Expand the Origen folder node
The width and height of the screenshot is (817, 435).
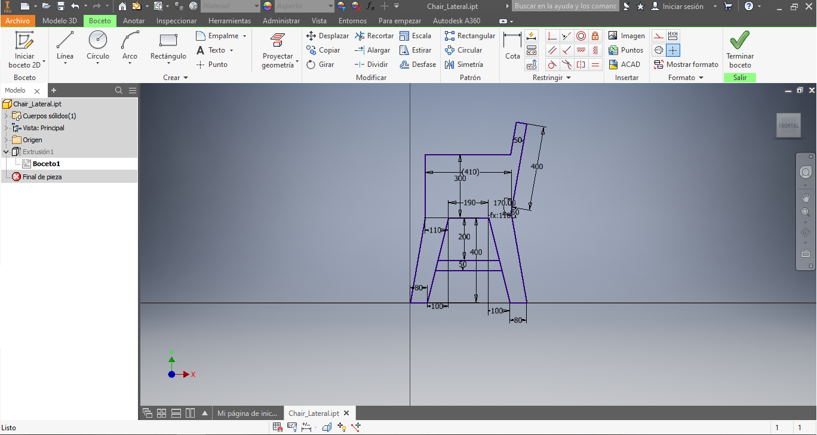tap(7, 140)
